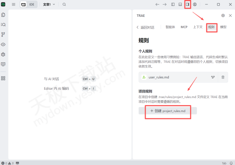Open TRAE panel settings gear
Screen dimensions: 235x165
tap(223, 16)
